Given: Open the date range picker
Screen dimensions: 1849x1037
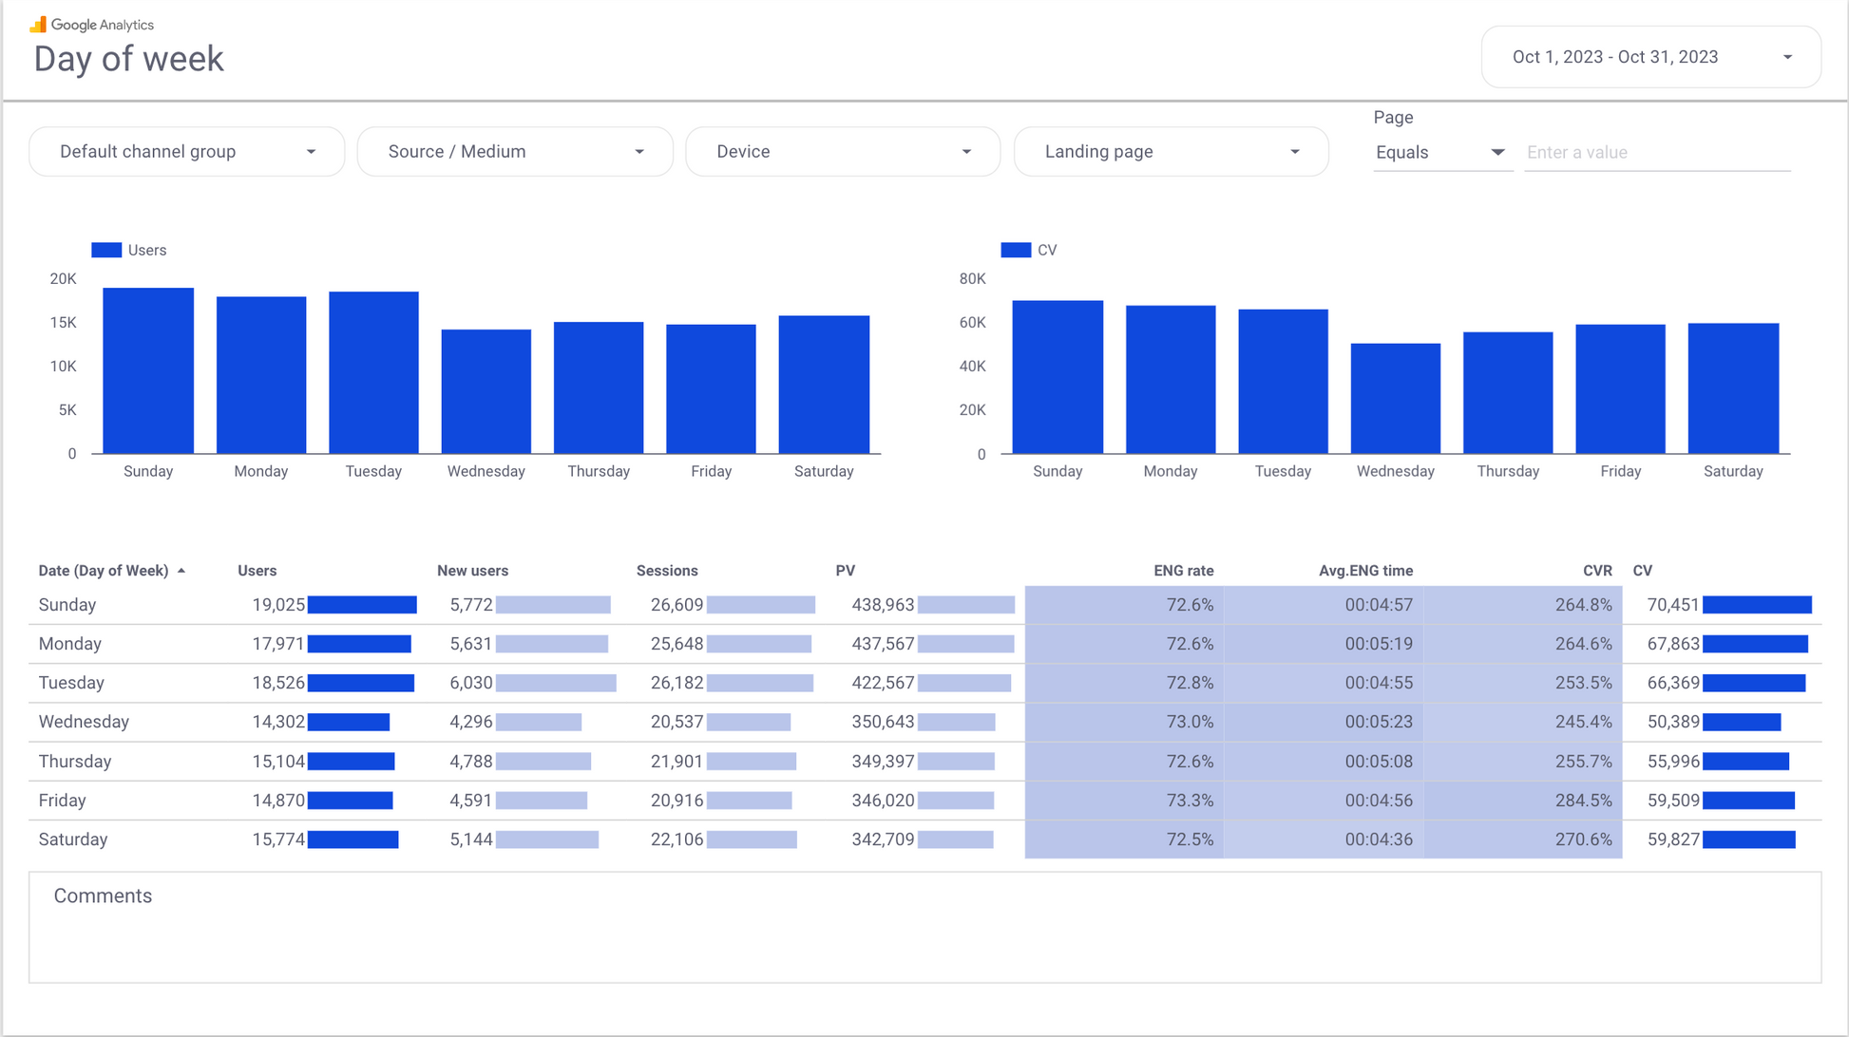Looking at the screenshot, I should tap(1650, 57).
